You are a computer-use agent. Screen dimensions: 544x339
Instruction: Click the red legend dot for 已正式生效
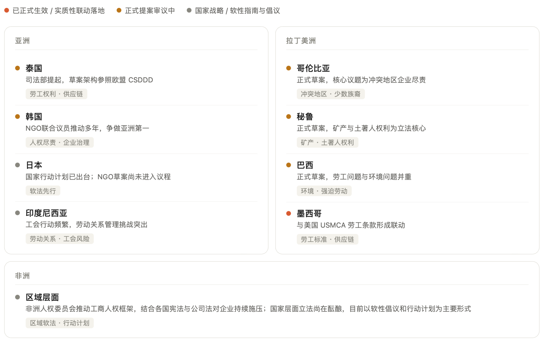point(7,10)
